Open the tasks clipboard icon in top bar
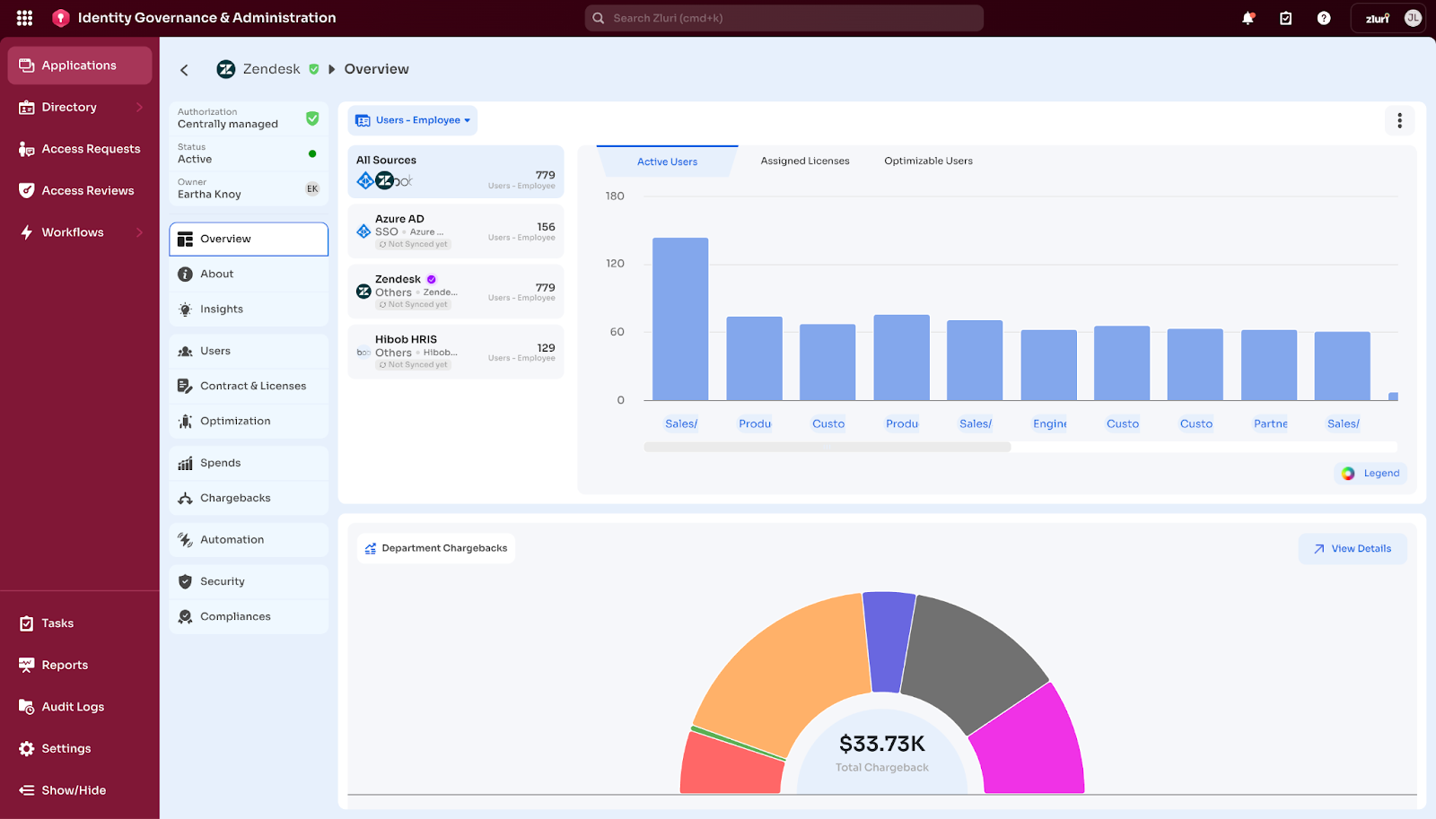Viewport: 1436px width, 819px height. (1285, 18)
